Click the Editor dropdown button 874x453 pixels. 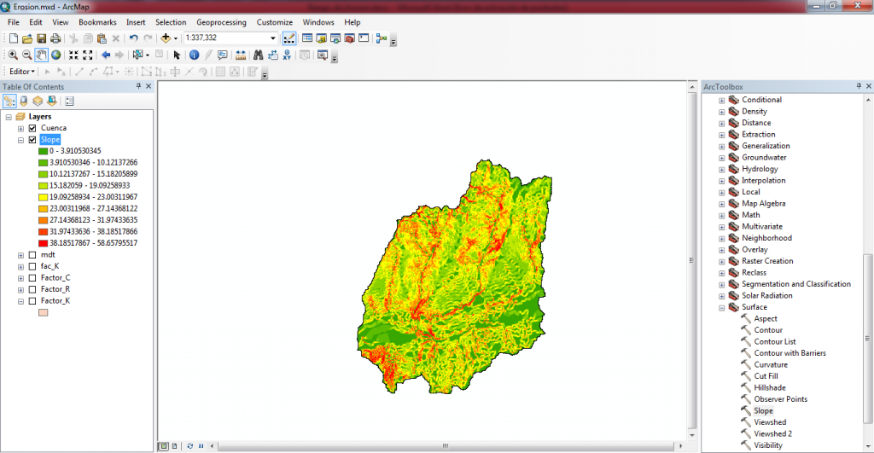pos(21,72)
